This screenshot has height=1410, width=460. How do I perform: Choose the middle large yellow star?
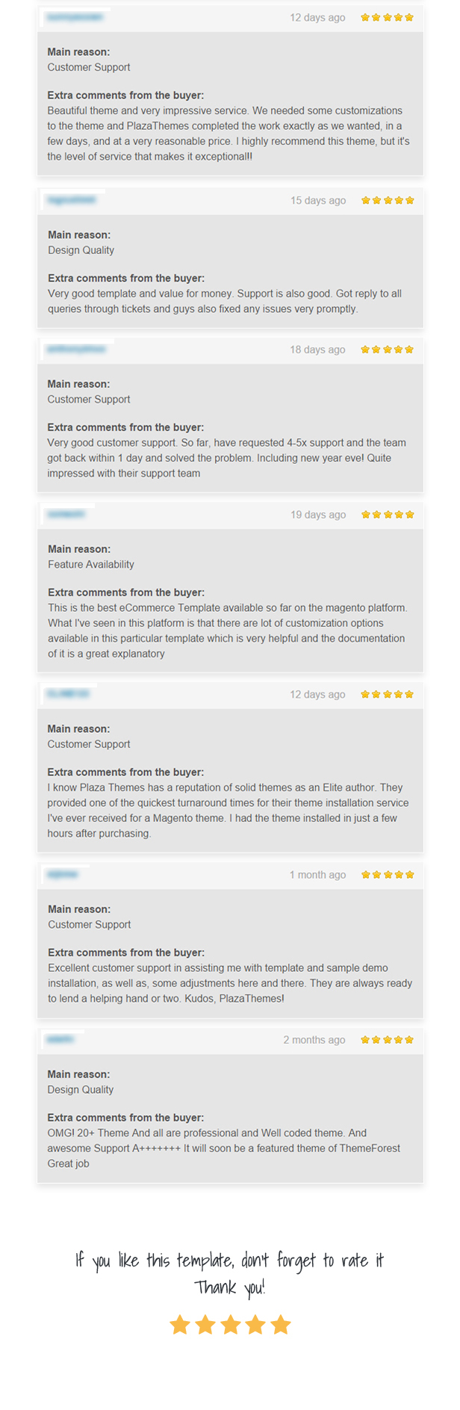tap(231, 1325)
